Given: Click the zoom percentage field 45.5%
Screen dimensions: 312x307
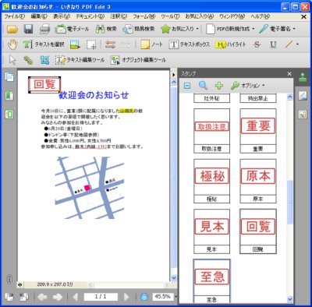Looking at the screenshot, I should [x=162, y=296].
